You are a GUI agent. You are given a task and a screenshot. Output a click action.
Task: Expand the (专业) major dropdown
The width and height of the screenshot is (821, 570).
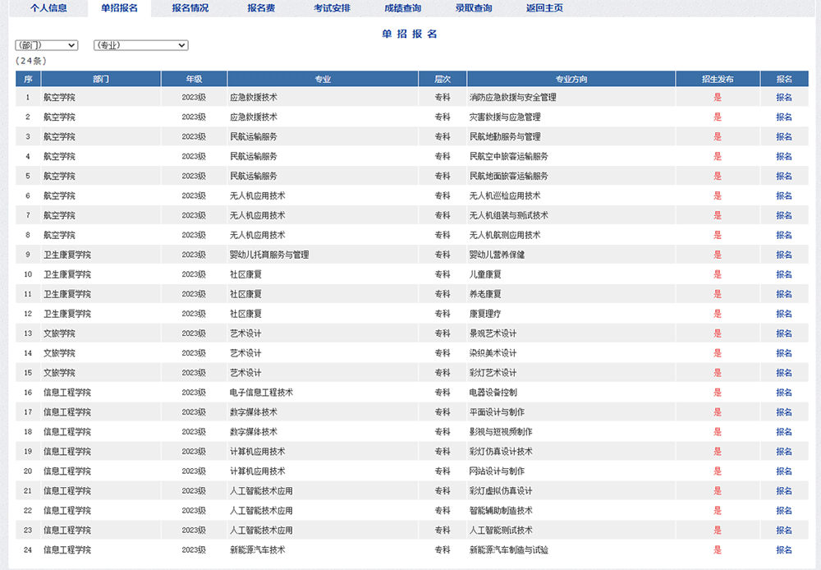click(141, 45)
